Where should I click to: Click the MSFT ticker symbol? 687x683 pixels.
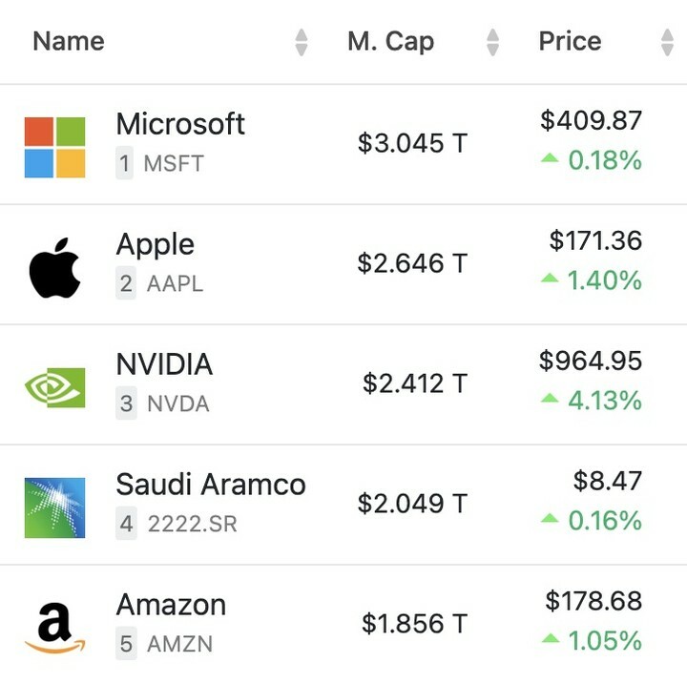click(x=174, y=164)
